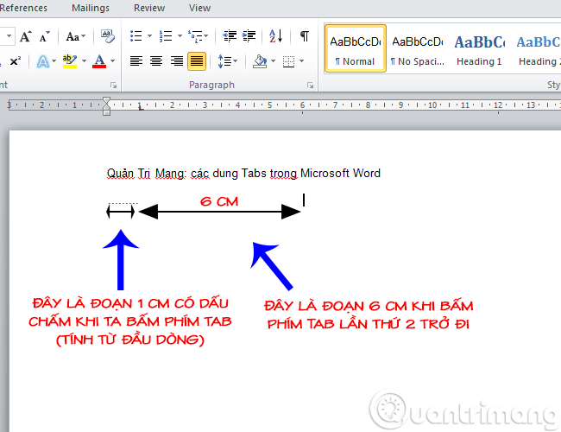Apply the text highlight color
Screen dimensions: 561x432
tap(69, 61)
